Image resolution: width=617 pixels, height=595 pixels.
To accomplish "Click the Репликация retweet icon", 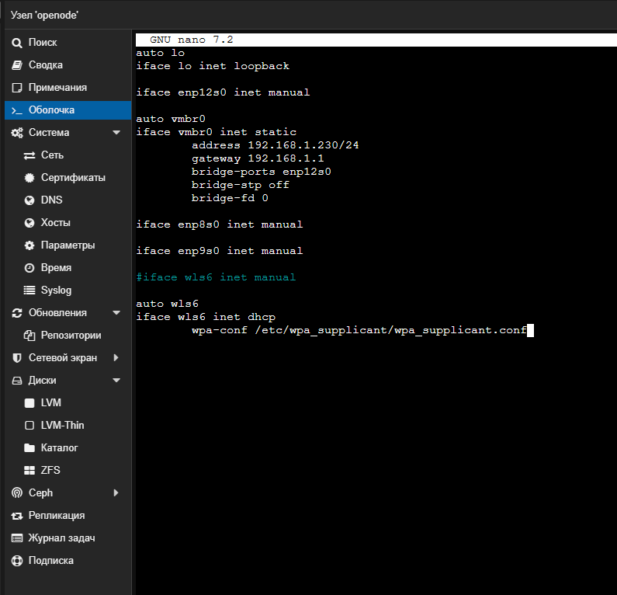I will click(17, 516).
